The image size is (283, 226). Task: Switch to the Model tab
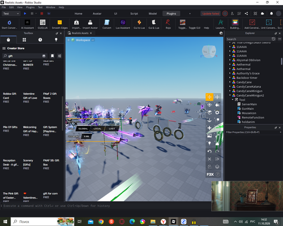pos(153,14)
